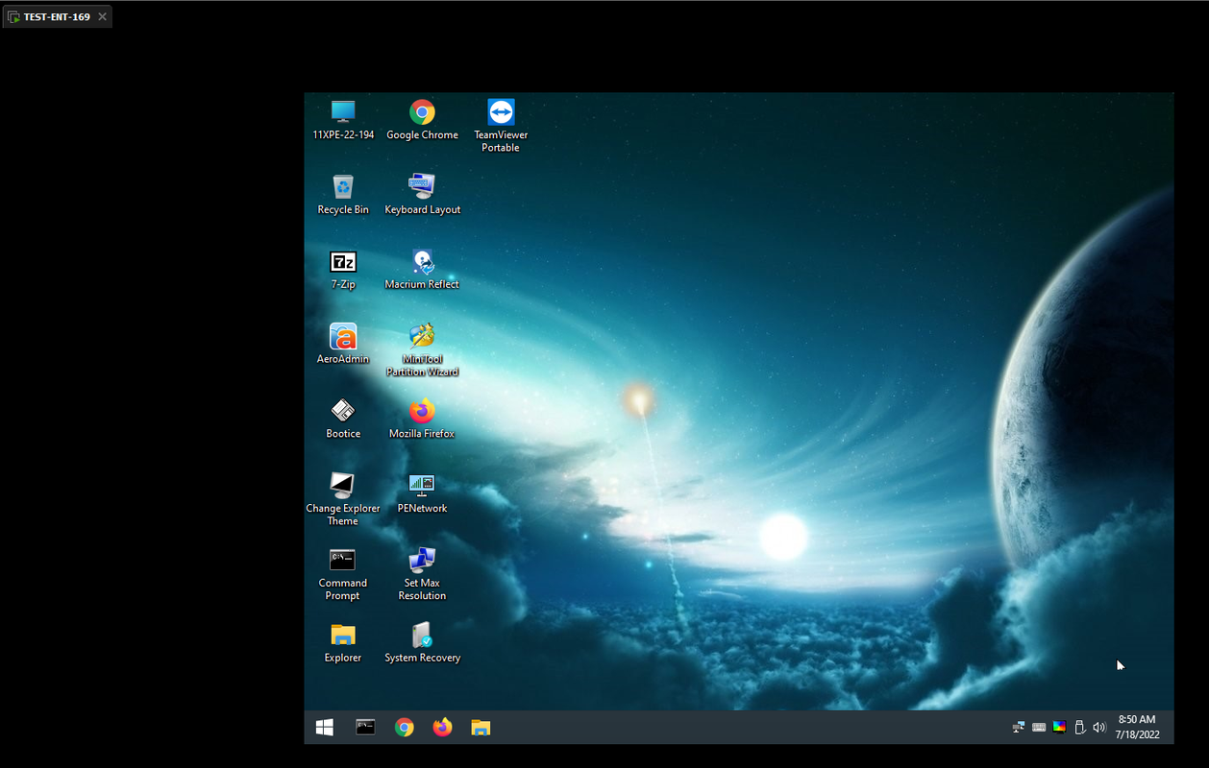Open Change Explorer Theme shortcut
Screen dimensions: 1209x768
pos(343,499)
